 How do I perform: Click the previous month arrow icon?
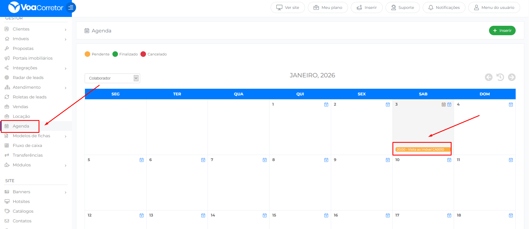point(488,77)
